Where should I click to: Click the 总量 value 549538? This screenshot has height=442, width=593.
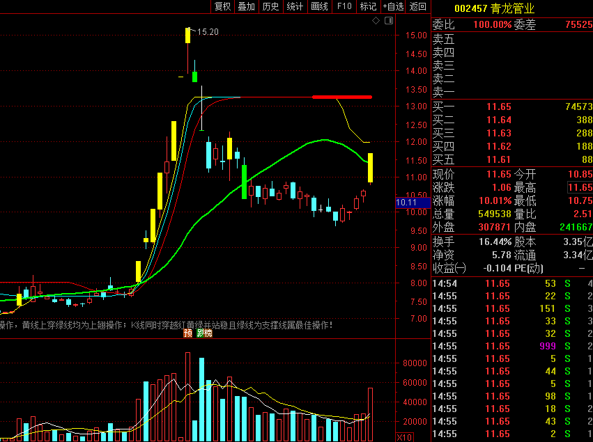pos(495,214)
